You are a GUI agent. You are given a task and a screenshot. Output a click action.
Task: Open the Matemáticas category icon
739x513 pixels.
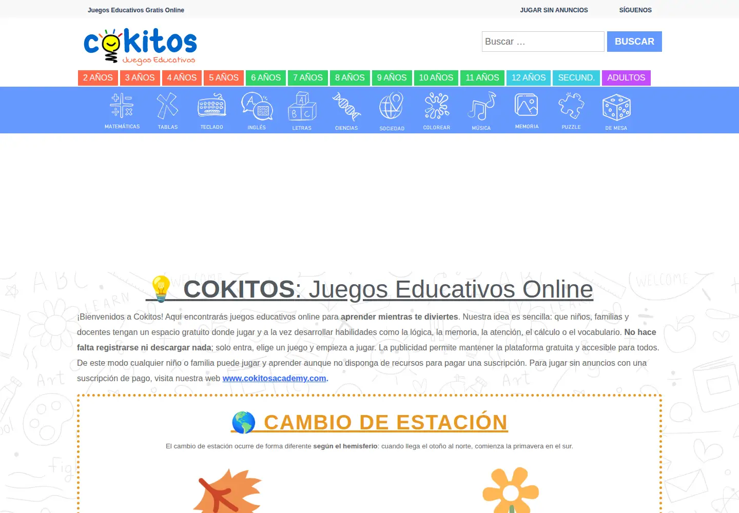pos(122,111)
